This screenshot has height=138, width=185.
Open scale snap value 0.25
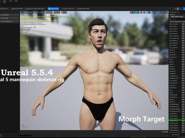coord(162,12)
